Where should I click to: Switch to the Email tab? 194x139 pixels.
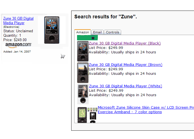(x=97, y=32)
